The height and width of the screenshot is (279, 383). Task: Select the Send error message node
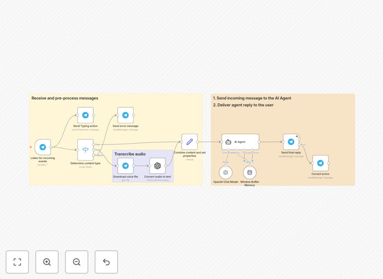[x=125, y=115]
